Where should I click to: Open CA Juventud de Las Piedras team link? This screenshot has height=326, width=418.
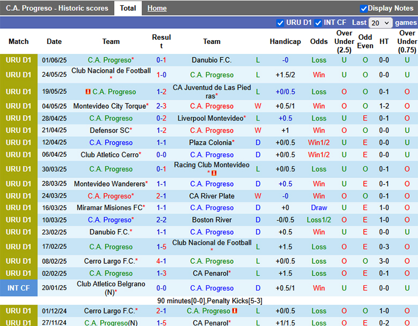212,92
